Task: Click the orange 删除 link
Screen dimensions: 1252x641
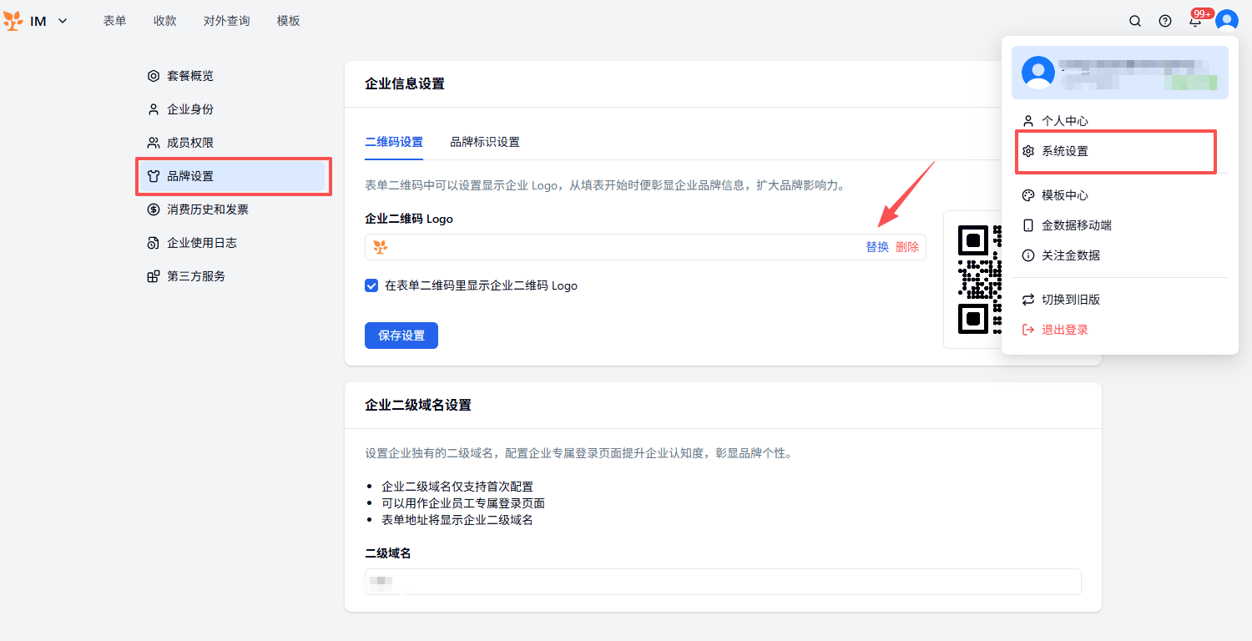Action: [907, 247]
